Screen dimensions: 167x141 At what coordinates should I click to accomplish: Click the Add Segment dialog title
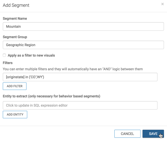(16, 5)
